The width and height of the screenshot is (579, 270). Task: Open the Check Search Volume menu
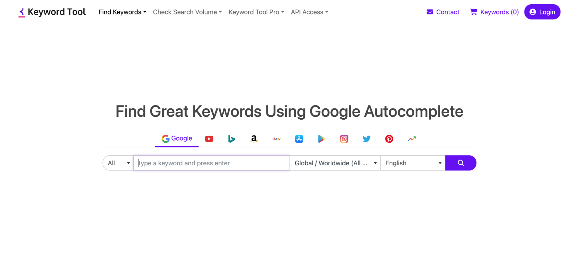coord(187,12)
